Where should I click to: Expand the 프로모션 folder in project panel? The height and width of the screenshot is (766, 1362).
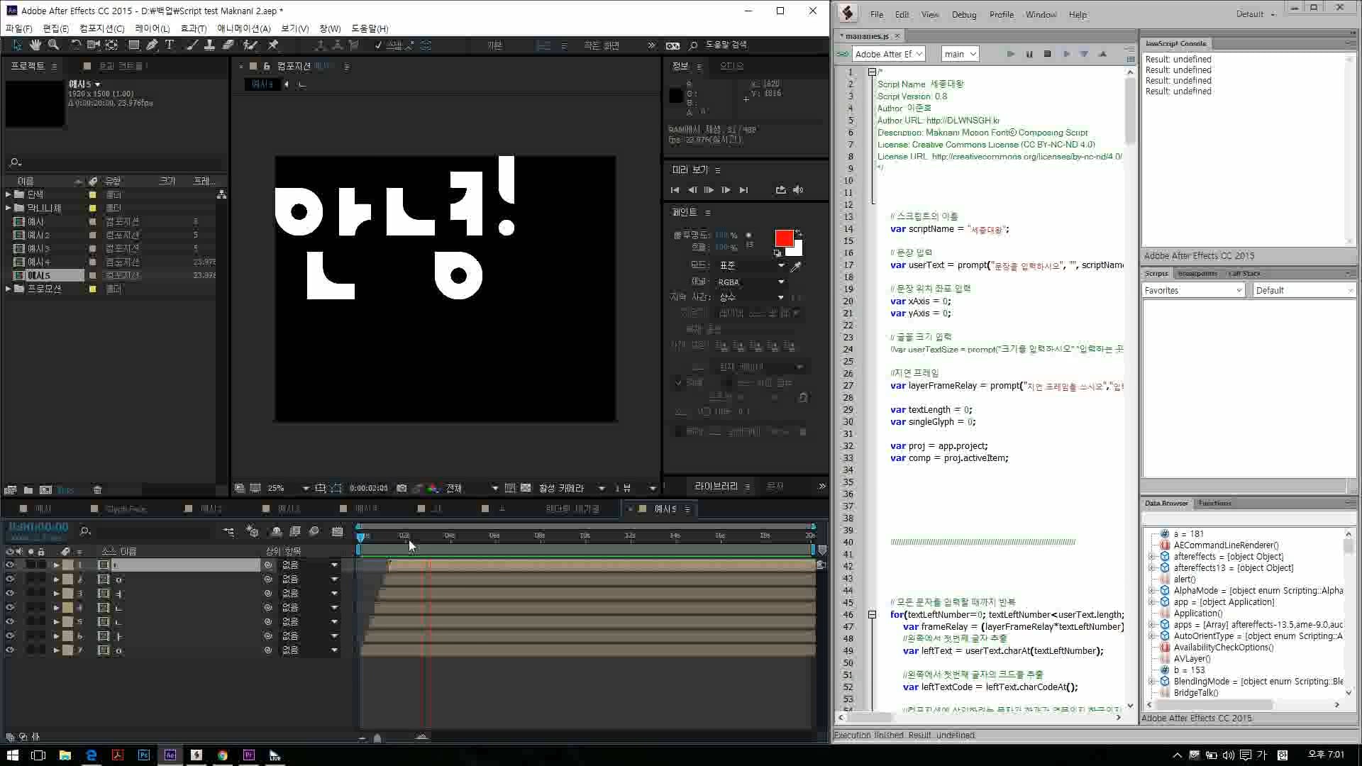9,289
